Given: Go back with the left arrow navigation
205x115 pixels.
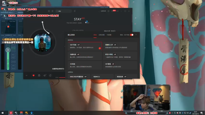Looking at the screenshot, I should [x=49, y=11].
